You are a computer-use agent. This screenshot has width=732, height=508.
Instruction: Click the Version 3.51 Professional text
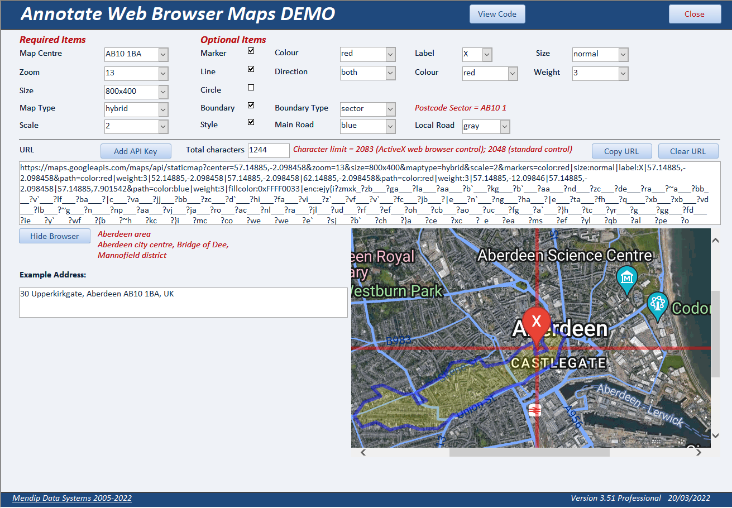616,498
